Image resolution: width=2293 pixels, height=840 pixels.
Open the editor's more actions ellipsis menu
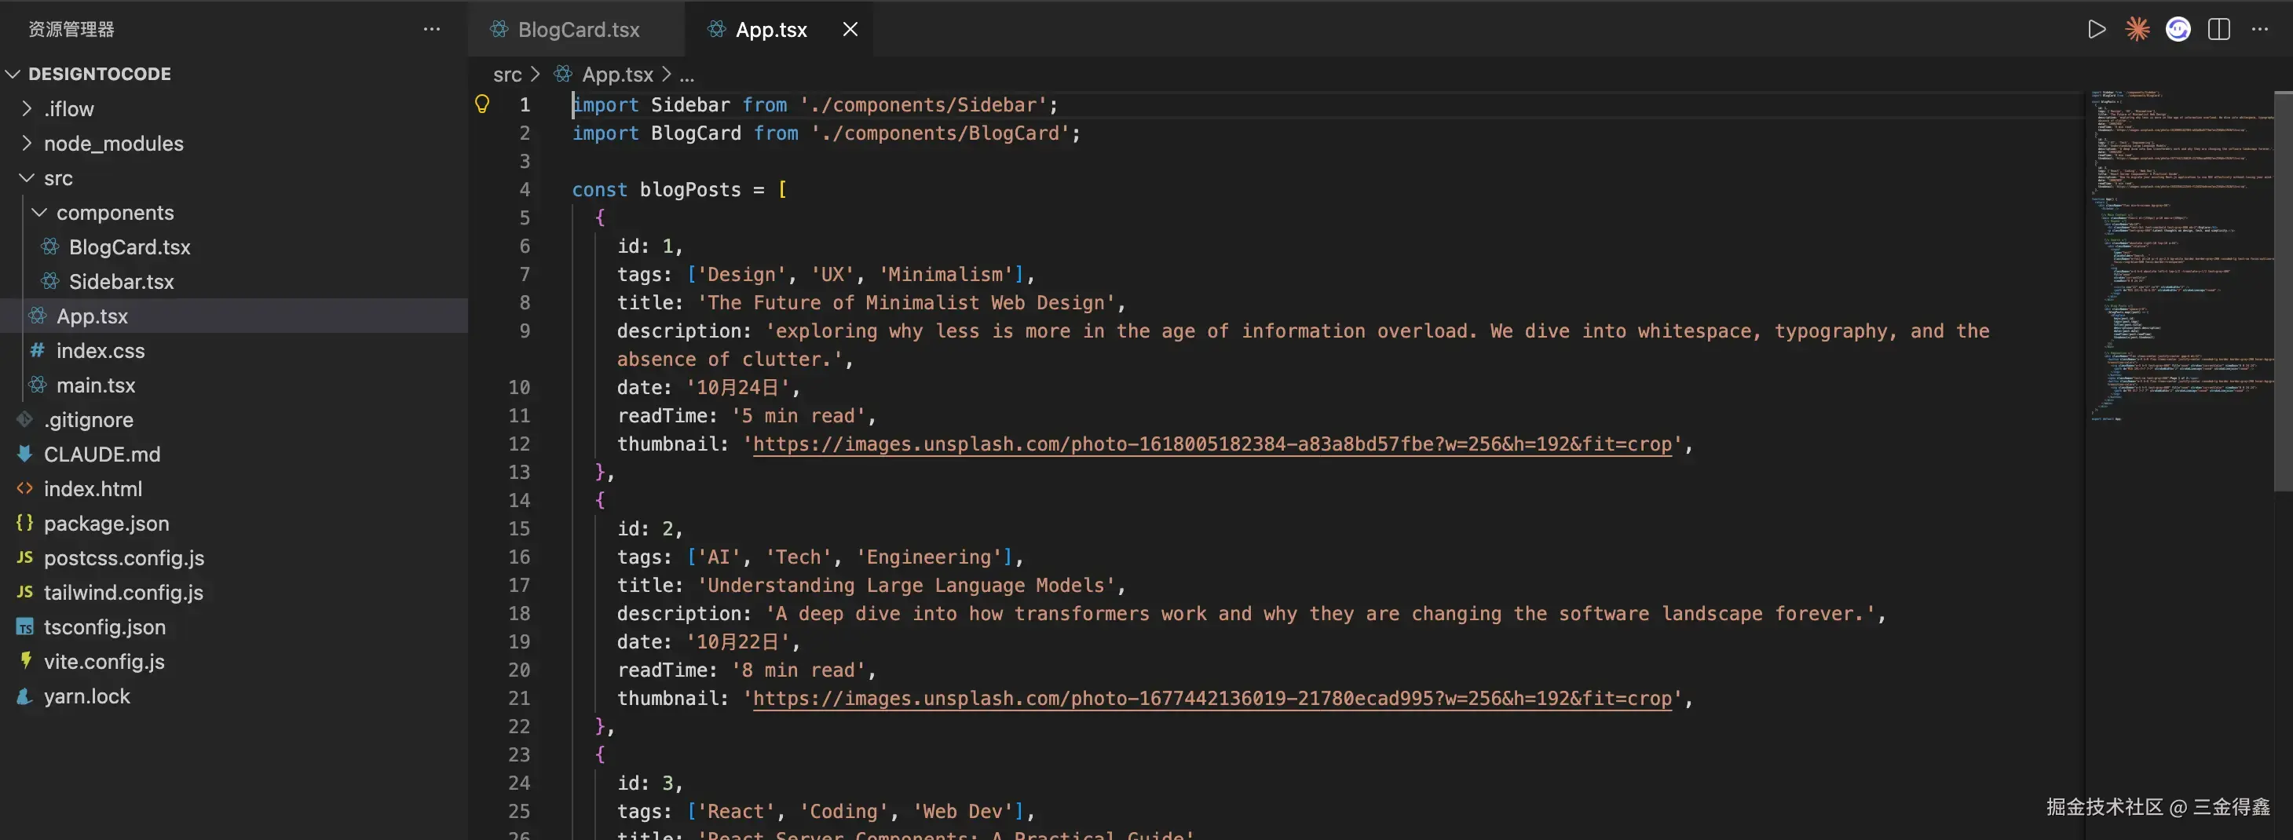coord(2260,29)
